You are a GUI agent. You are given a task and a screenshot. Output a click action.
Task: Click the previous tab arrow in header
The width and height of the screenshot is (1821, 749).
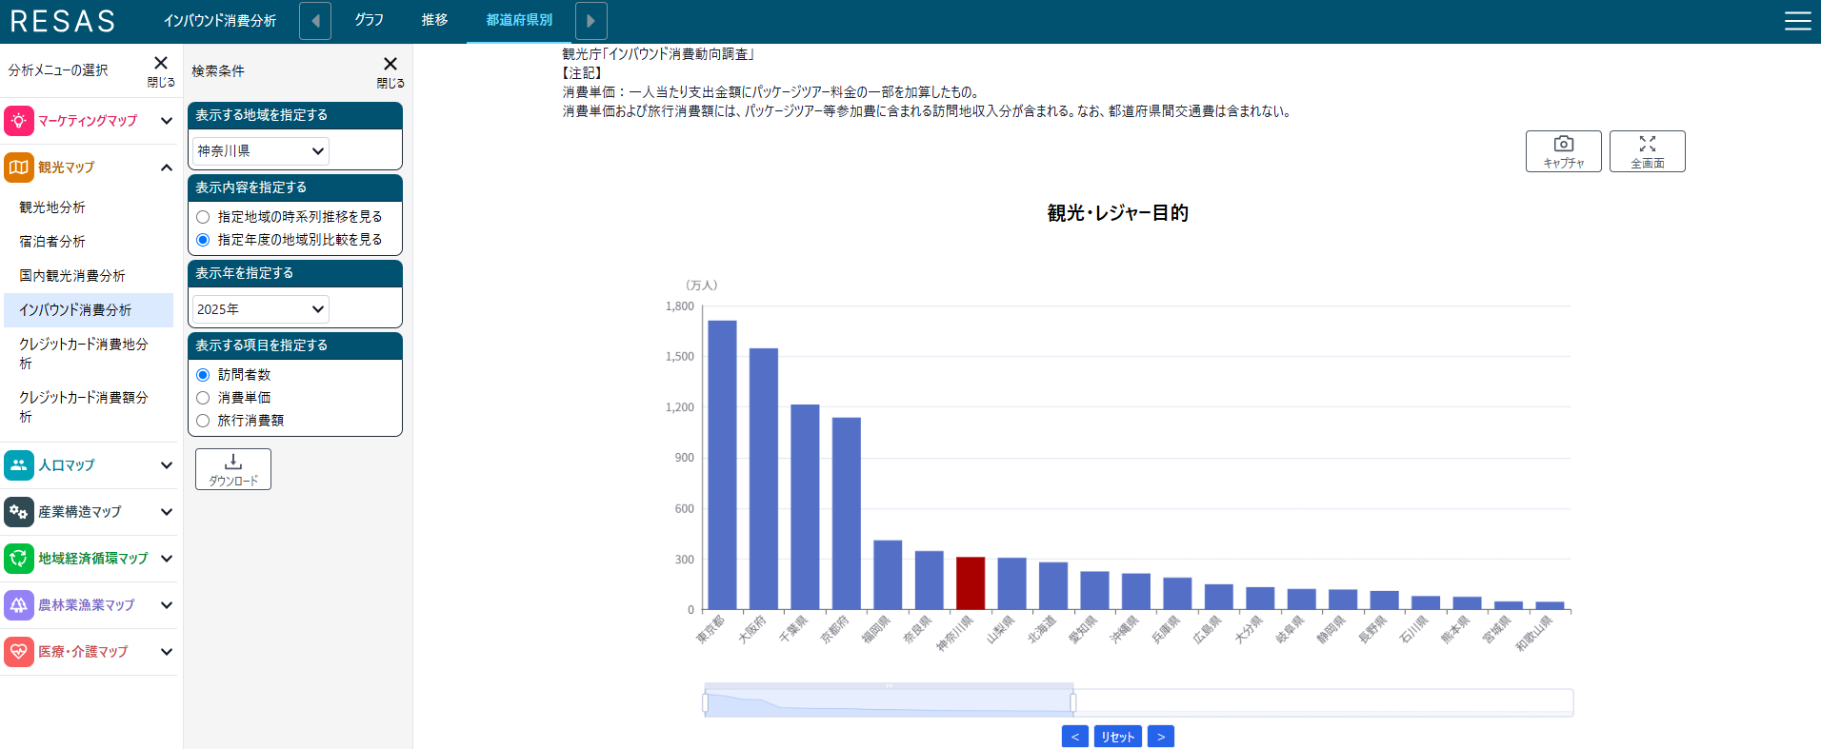click(315, 21)
